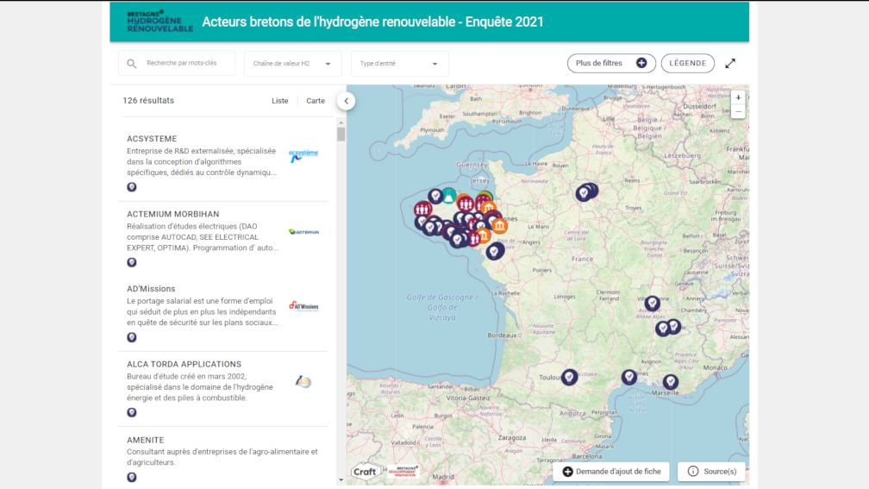Select the teal flask marker in Brittany
Viewport: 869px width, 489px height.
coord(449,195)
